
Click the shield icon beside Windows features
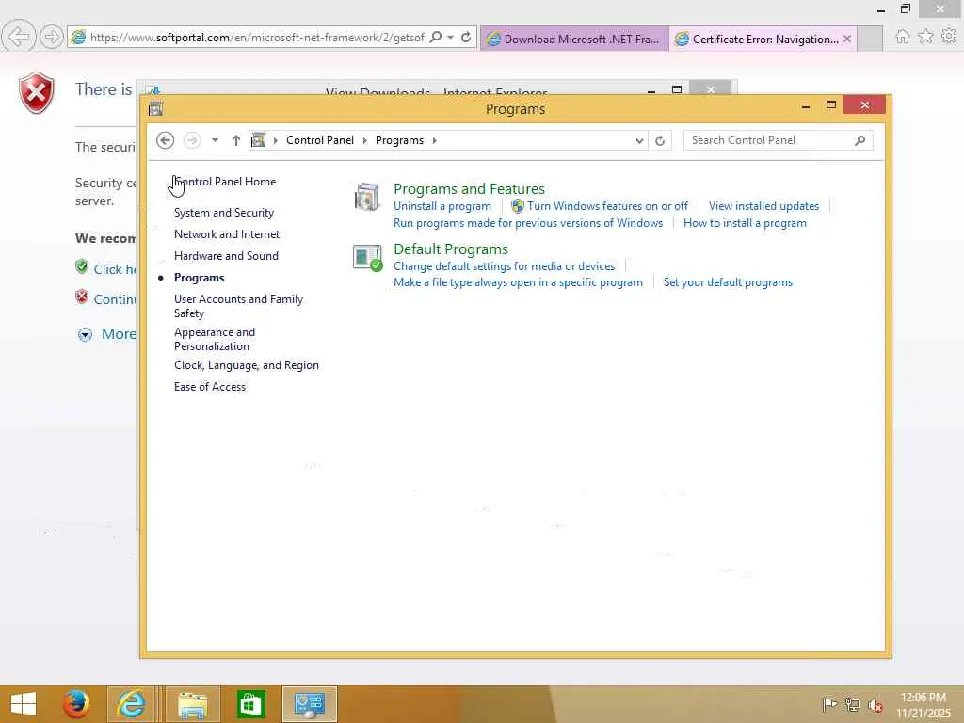point(517,206)
